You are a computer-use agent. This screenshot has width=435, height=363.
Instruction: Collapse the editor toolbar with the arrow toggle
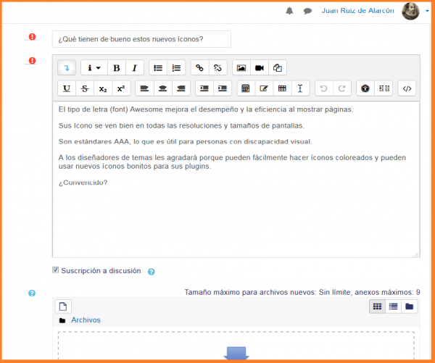coord(67,68)
